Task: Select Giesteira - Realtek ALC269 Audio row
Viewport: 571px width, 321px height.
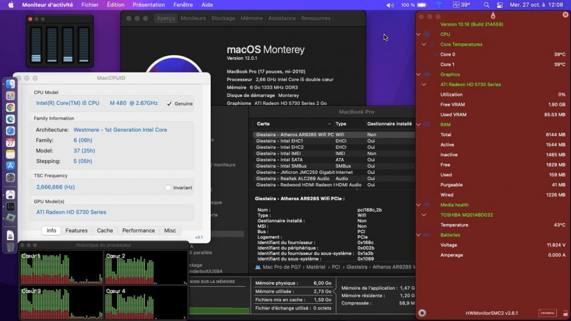Action: point(333,178)
